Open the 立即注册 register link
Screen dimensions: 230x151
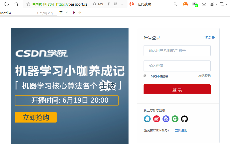click(x=181, y=130)
